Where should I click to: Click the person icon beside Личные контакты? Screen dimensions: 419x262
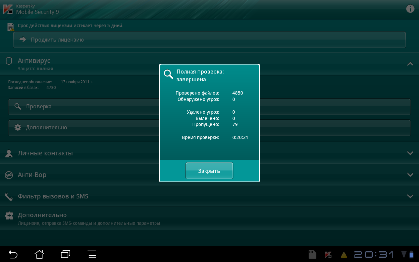[x=9, y=153]
